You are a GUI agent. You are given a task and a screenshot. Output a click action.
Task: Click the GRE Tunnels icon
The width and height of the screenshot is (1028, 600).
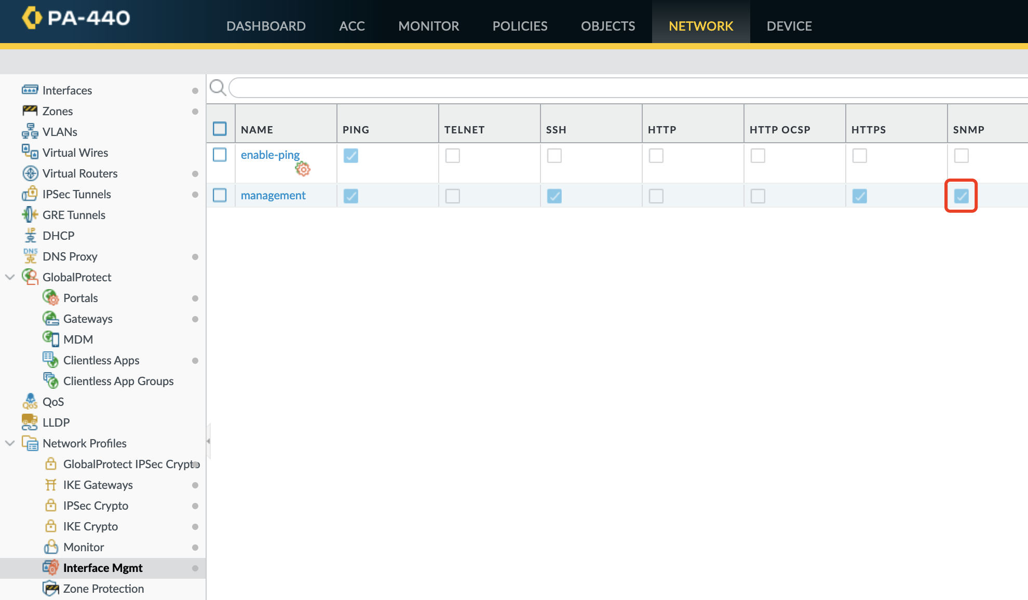(30, 214)
